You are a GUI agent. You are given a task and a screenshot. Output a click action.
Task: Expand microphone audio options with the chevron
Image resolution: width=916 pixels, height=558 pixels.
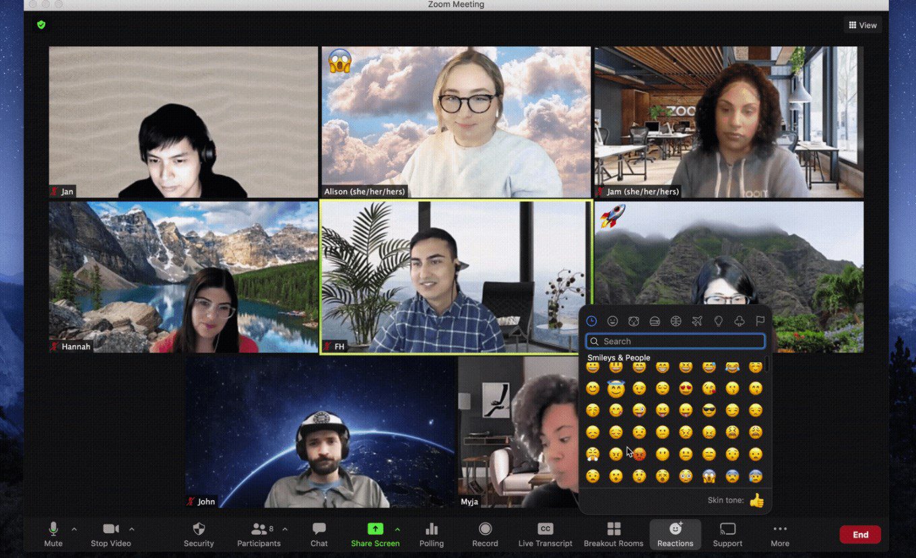pos(73,528)
